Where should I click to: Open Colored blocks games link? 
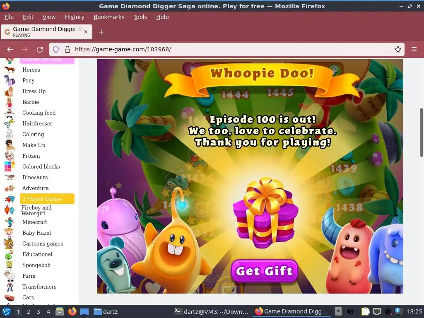click(41, 166)
